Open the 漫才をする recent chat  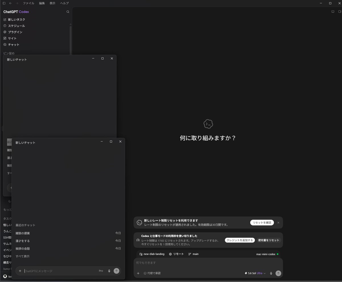click(68, 241)
